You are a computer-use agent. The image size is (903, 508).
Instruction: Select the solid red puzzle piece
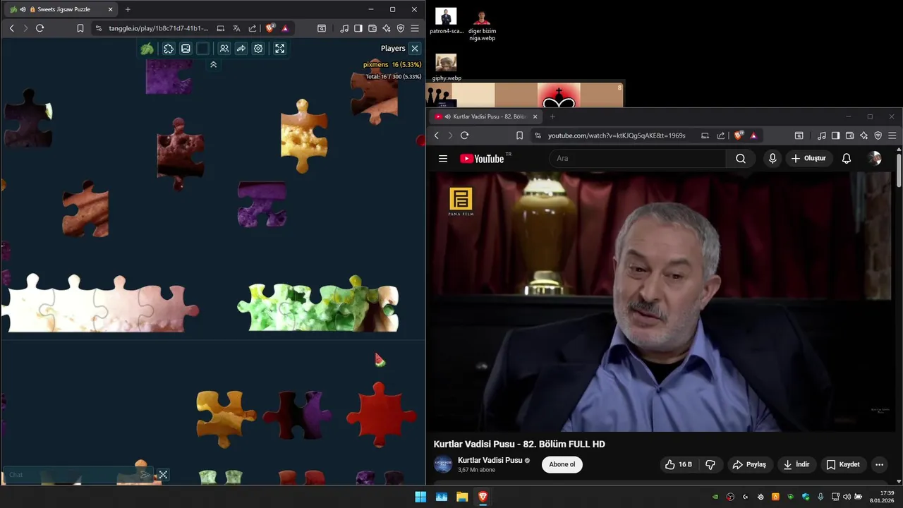[x=381, y=414]
